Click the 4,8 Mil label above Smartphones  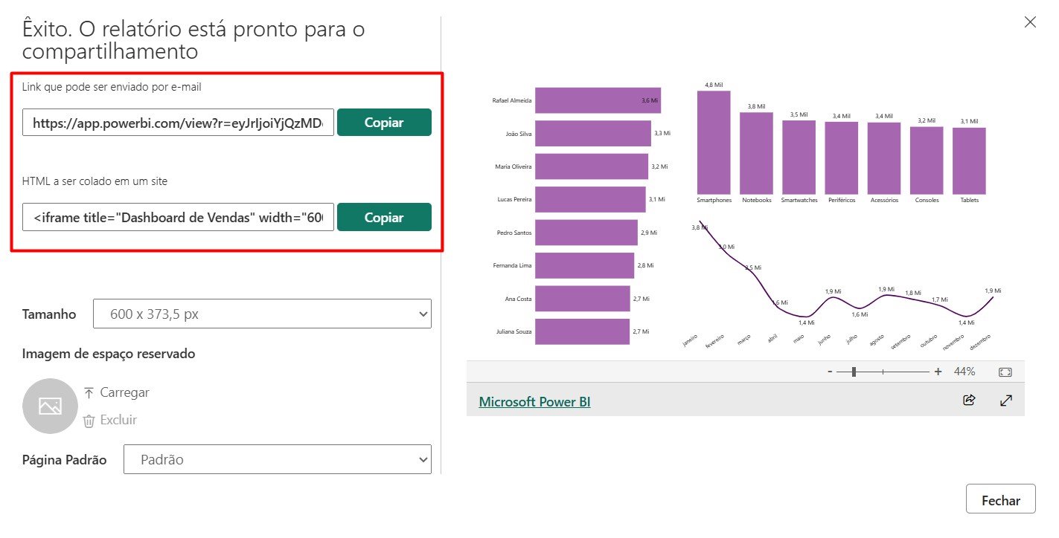(714, 85)
